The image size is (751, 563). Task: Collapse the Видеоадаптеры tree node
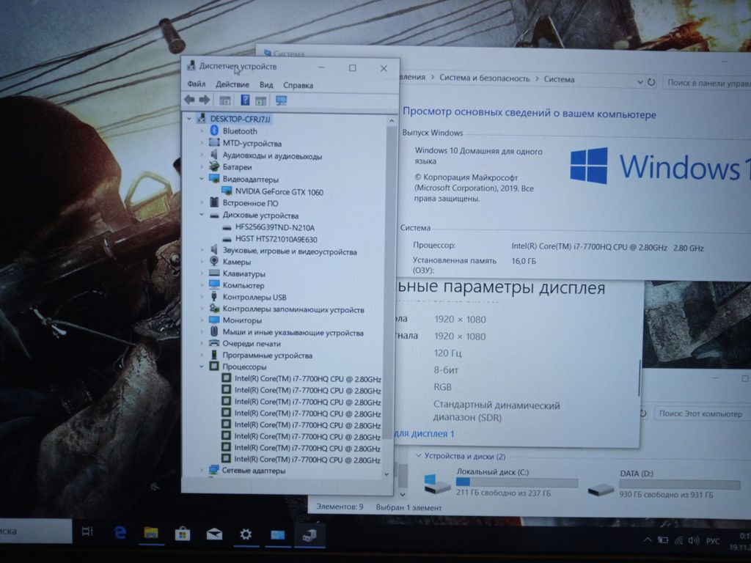(x=202, y=179)
